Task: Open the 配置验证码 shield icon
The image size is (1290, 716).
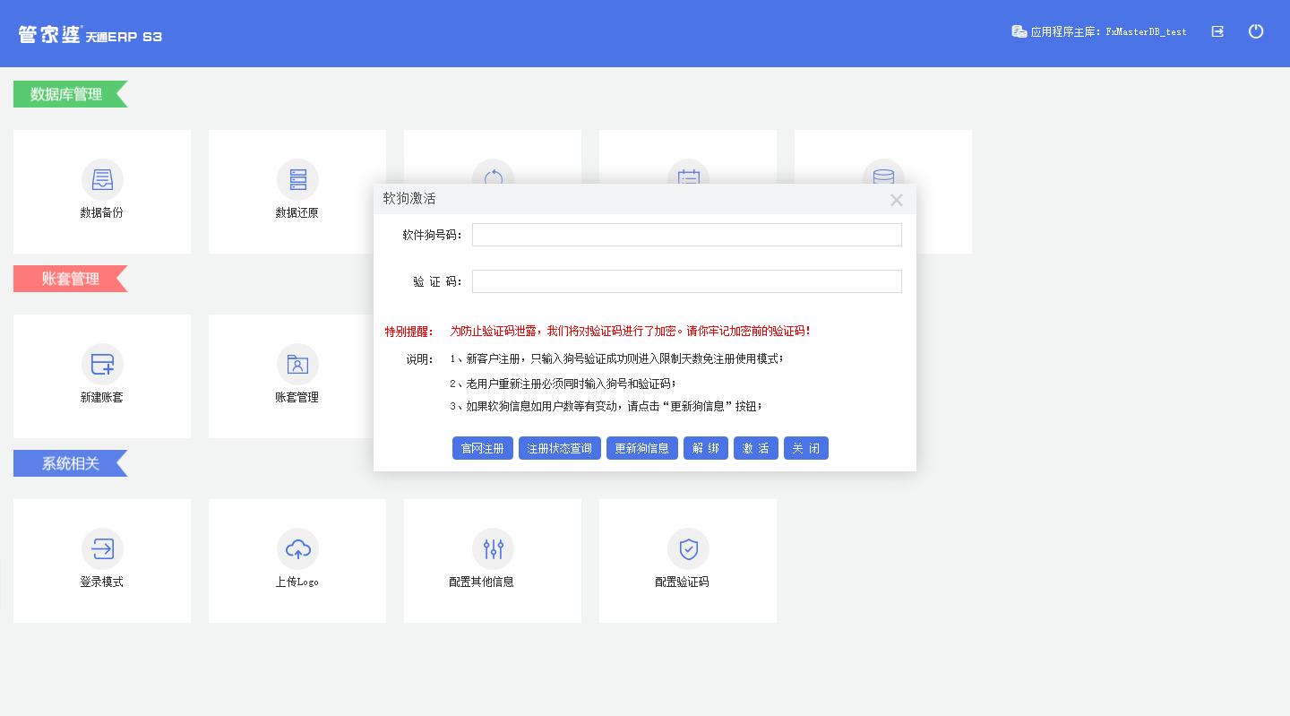Action: coord(688,548)
